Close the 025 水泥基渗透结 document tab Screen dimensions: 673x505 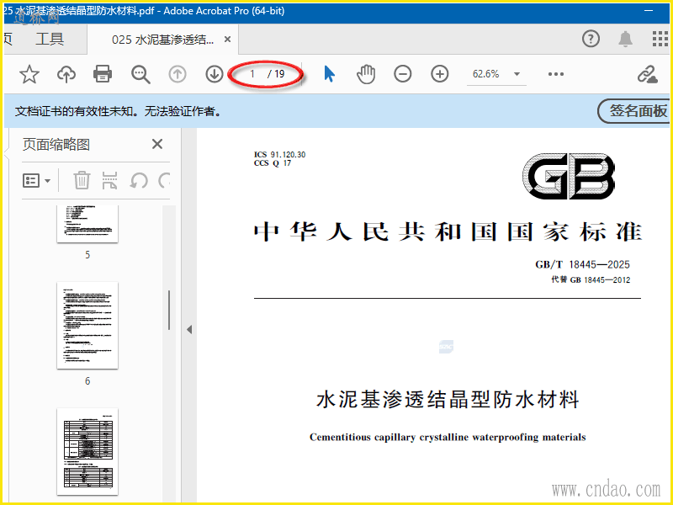coord(227,40)
